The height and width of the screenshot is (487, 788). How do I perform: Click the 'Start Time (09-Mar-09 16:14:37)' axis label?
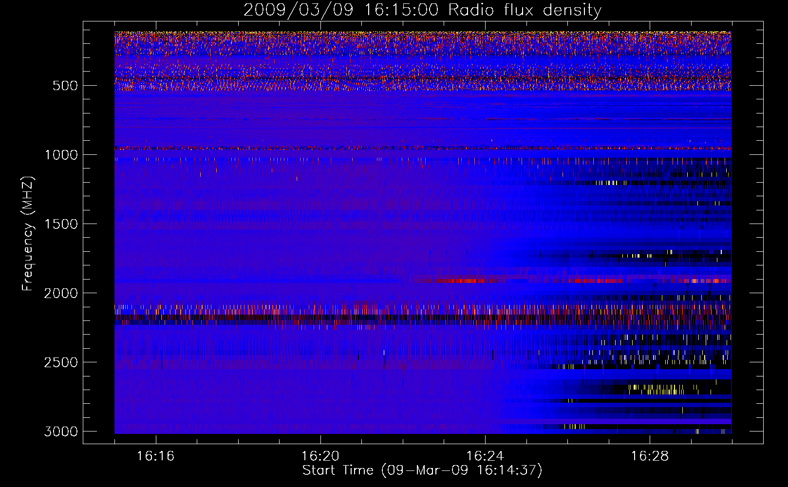[x=422, y=470]
